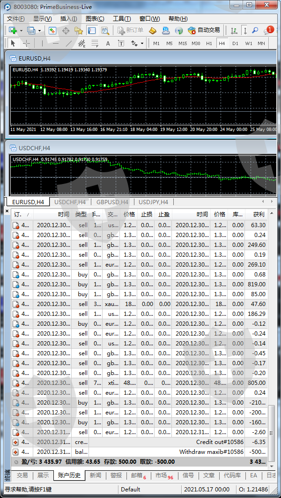Select the Fibonacci retracement tool
This screenshot has width=281, height=498.
pyautogui.click(x=95, y=43)
